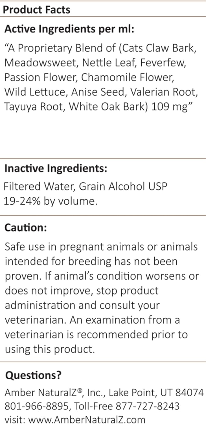Click the Product Facts title

click(36, 10)
